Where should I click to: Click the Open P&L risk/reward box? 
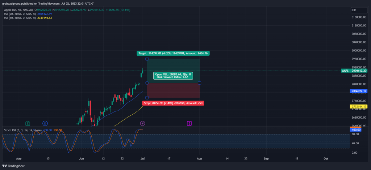point(173,76)
